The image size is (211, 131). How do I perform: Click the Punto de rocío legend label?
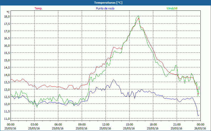(105, 8)
